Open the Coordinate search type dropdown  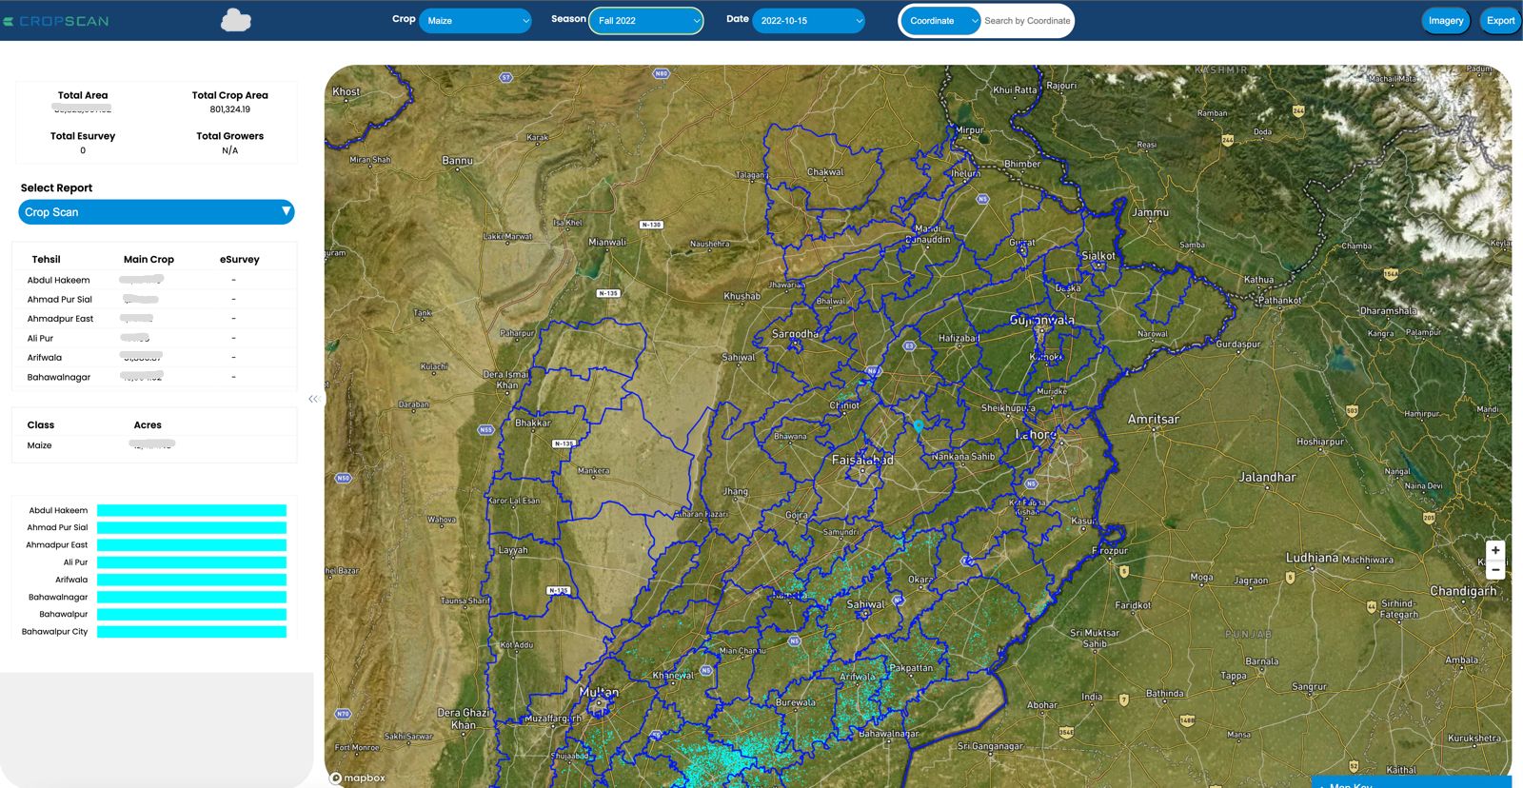[x=940, y=20]
